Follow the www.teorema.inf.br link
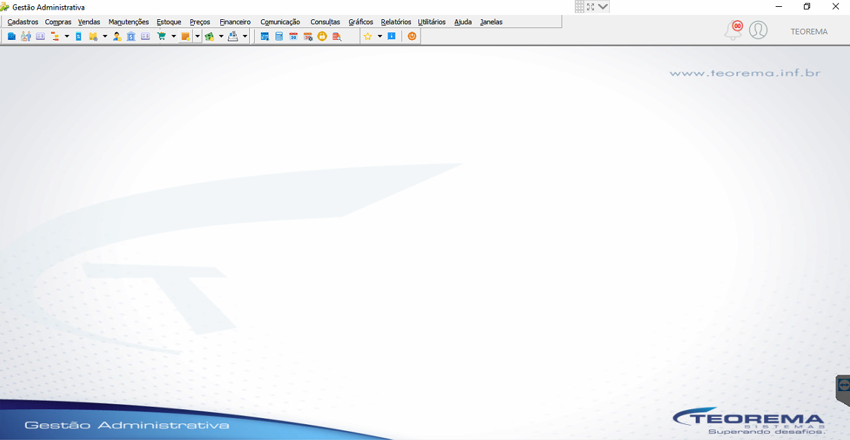Screen dimensions: 850x440 click(745, 73)
